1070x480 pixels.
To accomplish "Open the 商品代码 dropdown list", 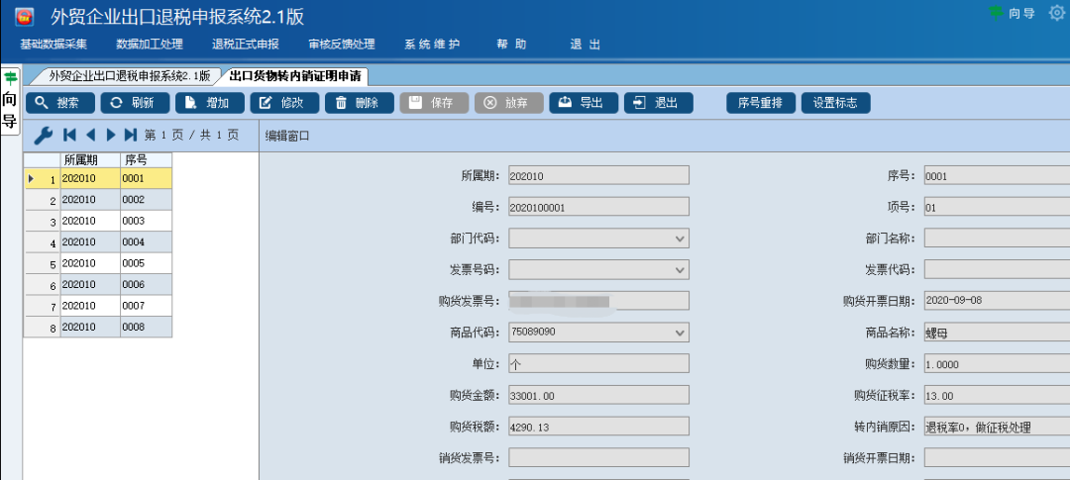I will coord(680,333).
